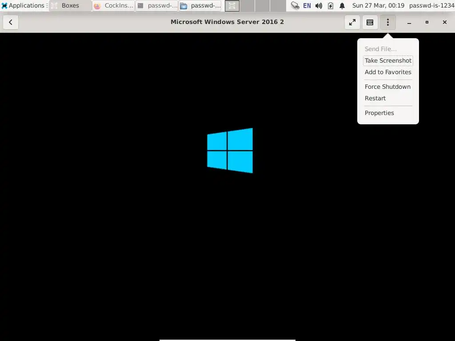Image resolution: width=455 pixels, height=341 pixels.
Task: Close the three-dot actions menu button
Action: click(x=387, y=22)
